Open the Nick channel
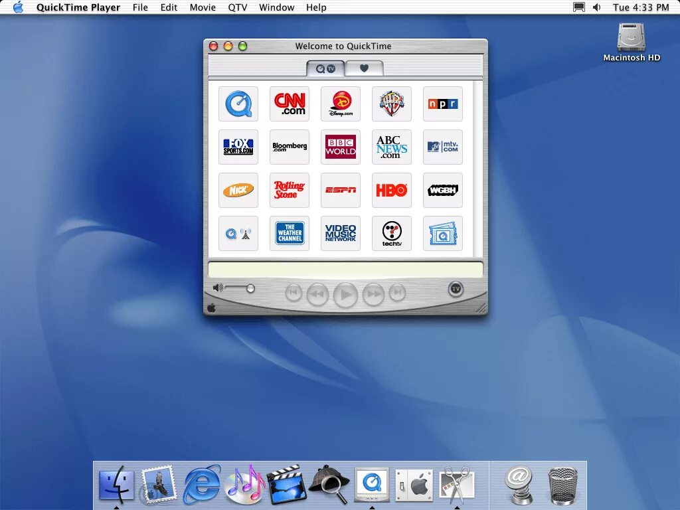The width and height of the screenshot is (680, 510). pos(238,191)
